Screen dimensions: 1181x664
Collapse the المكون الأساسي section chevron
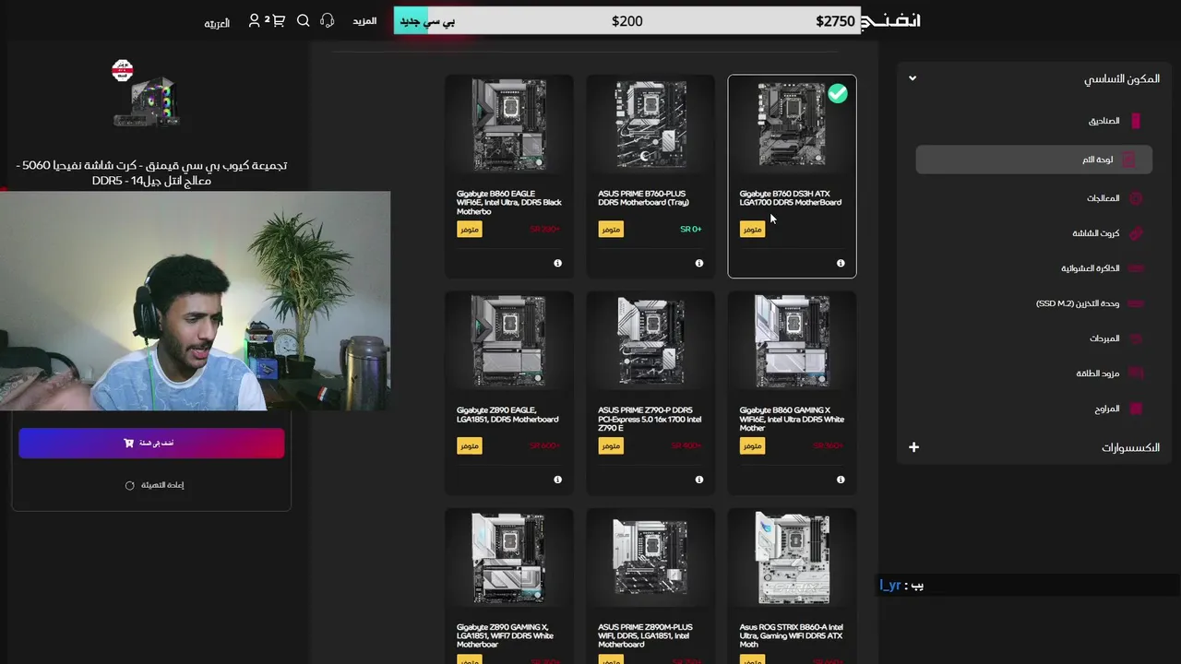point(913,78)
